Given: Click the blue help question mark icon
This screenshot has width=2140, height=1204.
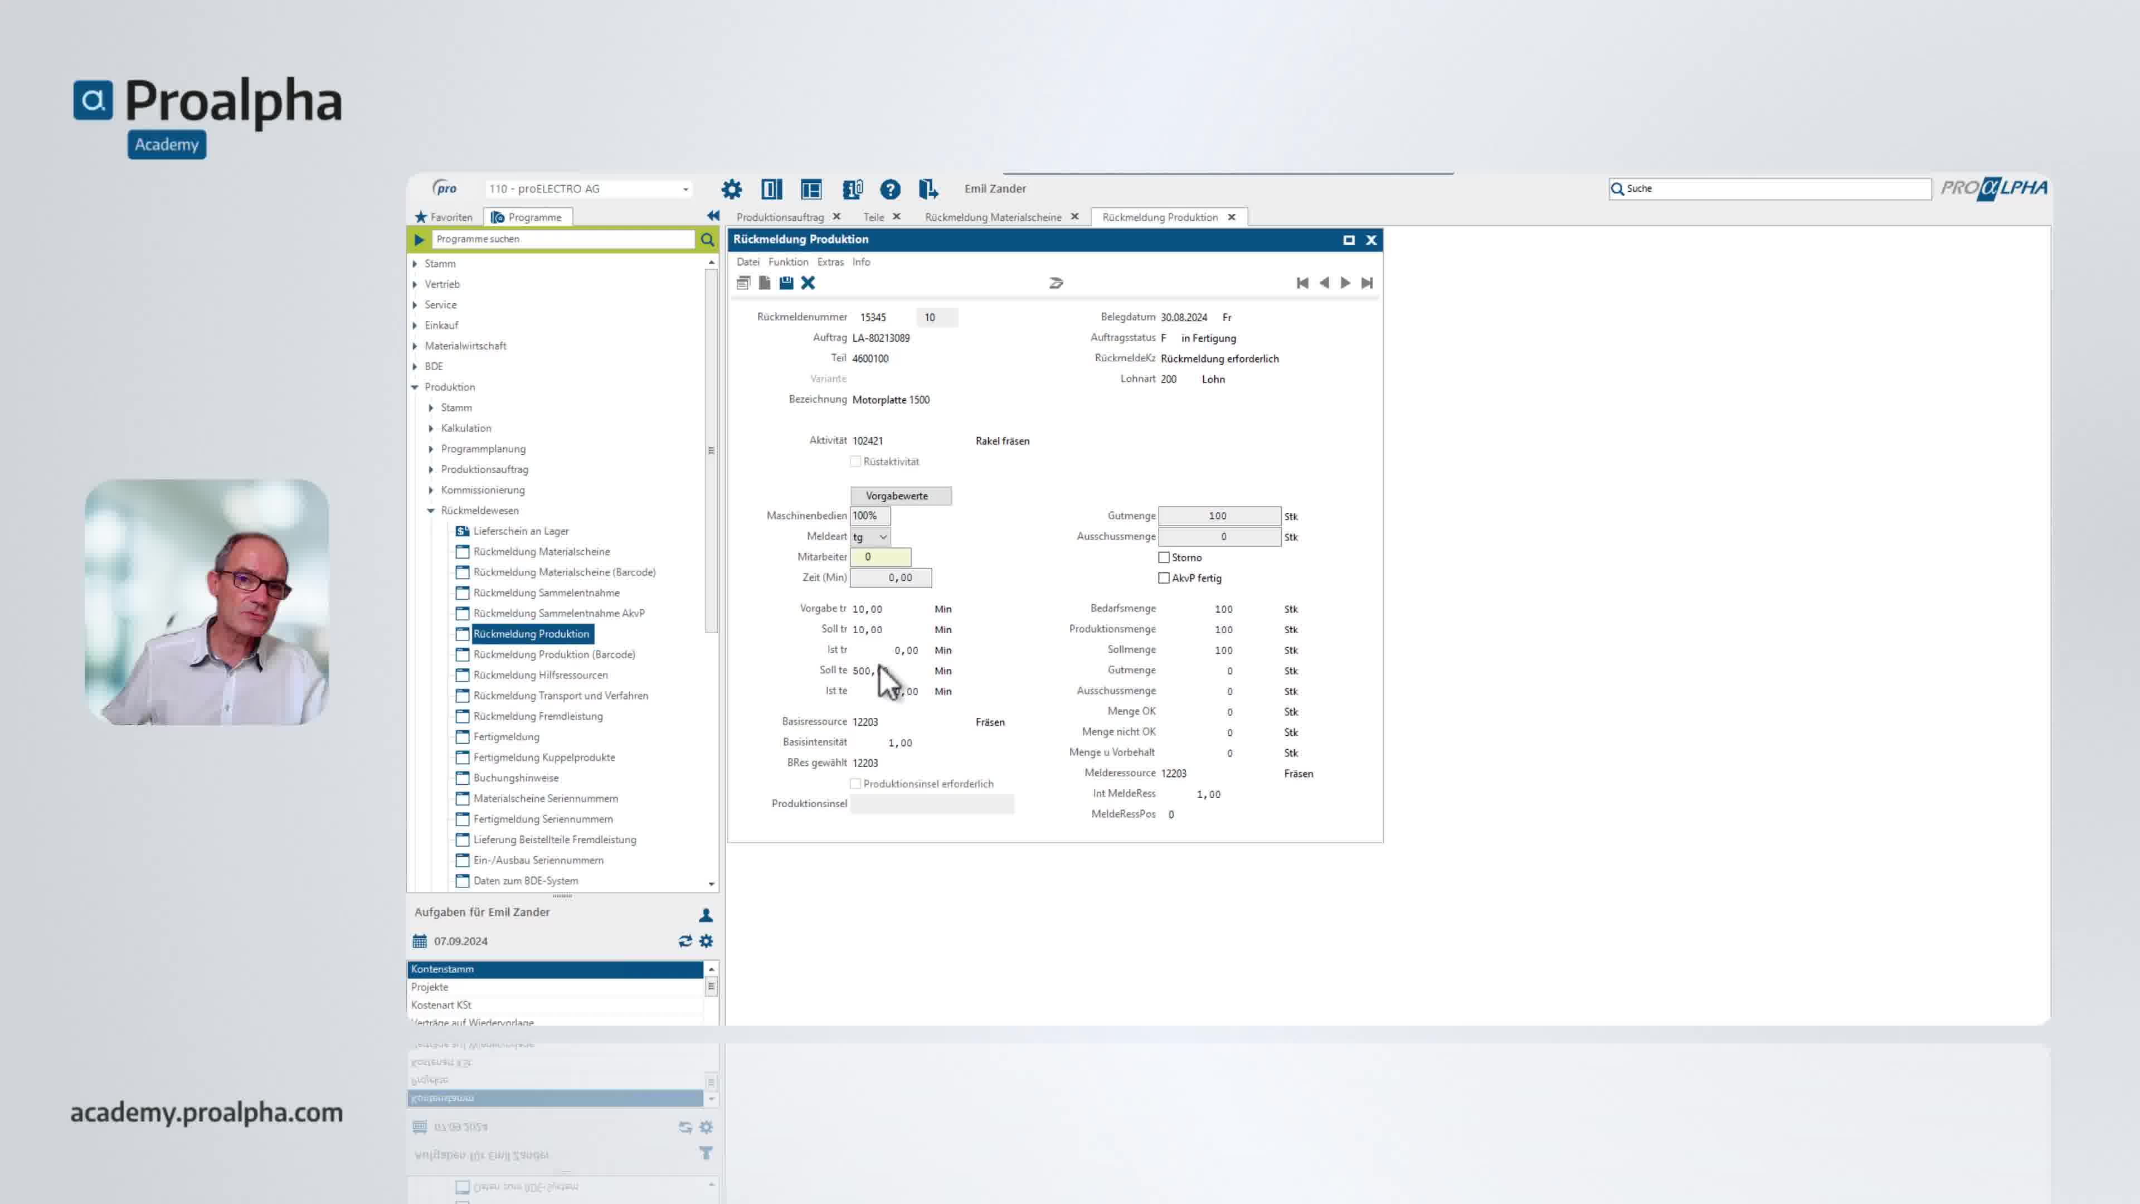Looking at the screenshot, I should point(890,190).
